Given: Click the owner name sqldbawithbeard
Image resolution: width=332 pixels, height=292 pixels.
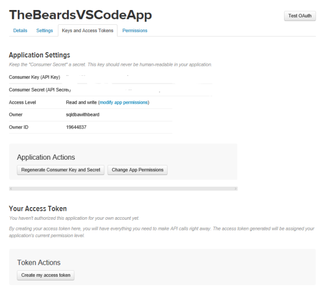Looking at the screenshot, I should 79,114.
